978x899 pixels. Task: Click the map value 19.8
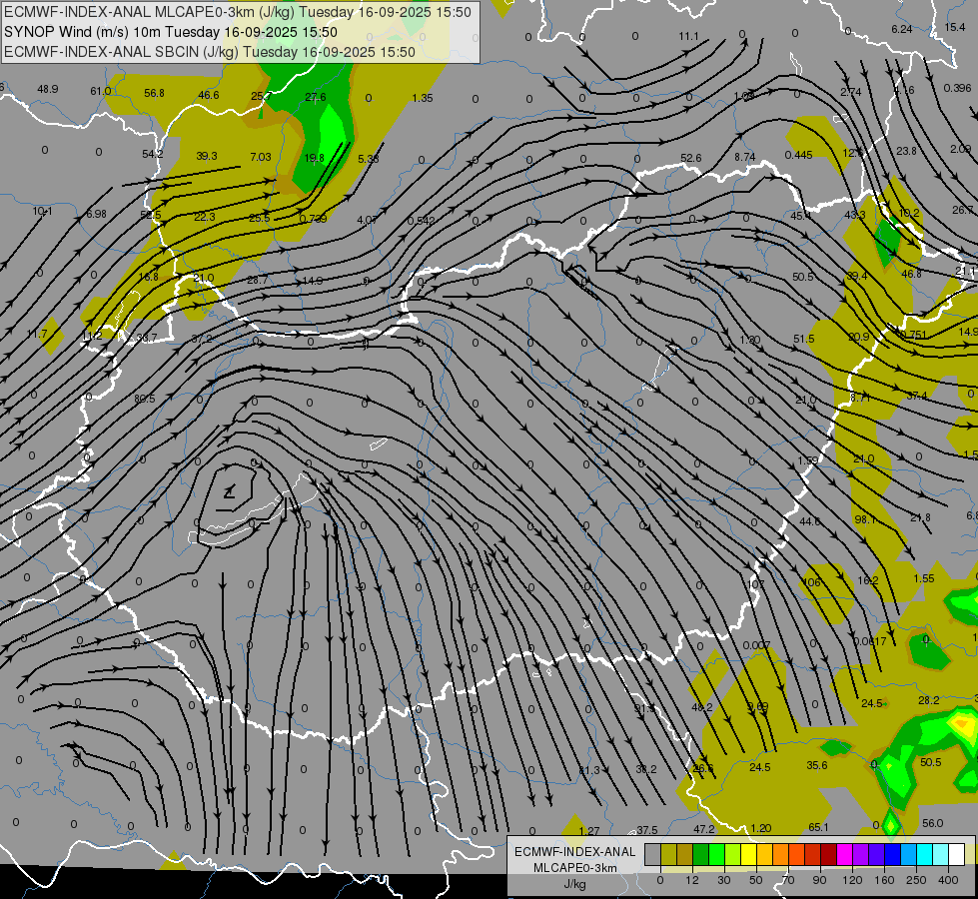pos(314,158)
